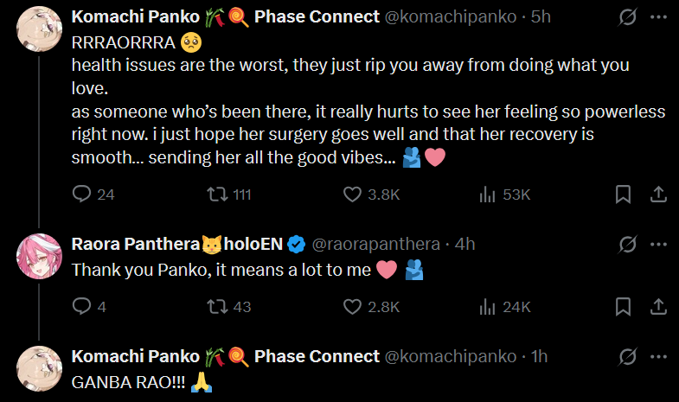The height and width of the screenshot is (402, 679).
Task: Reply to Komachi Panko's health issues tweet
Action: [82, 195]
